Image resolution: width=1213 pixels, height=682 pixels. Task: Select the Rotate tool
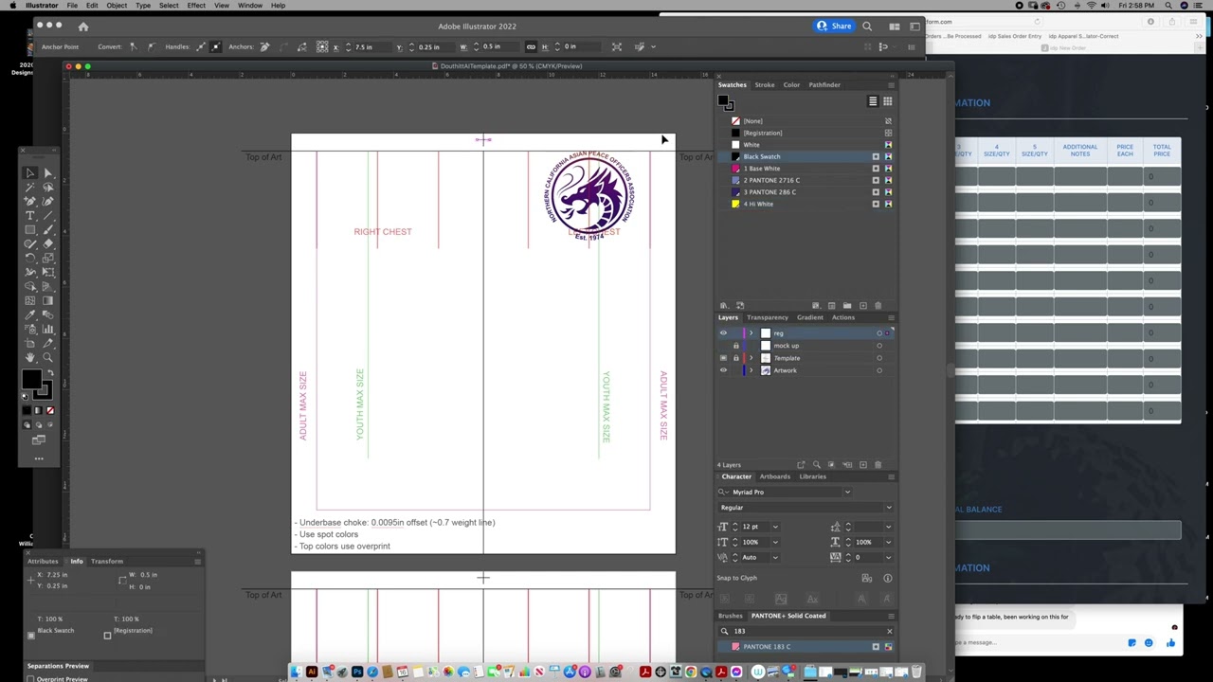[x=30, y=258]
